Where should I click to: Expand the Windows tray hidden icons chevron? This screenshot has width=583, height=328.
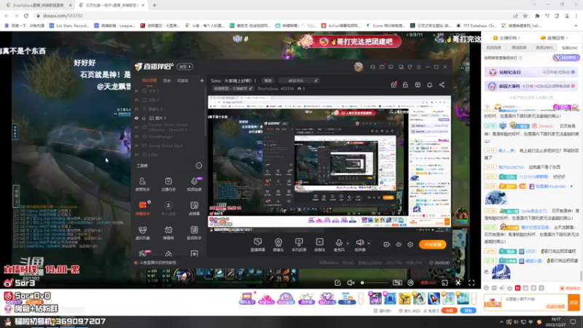501,322
